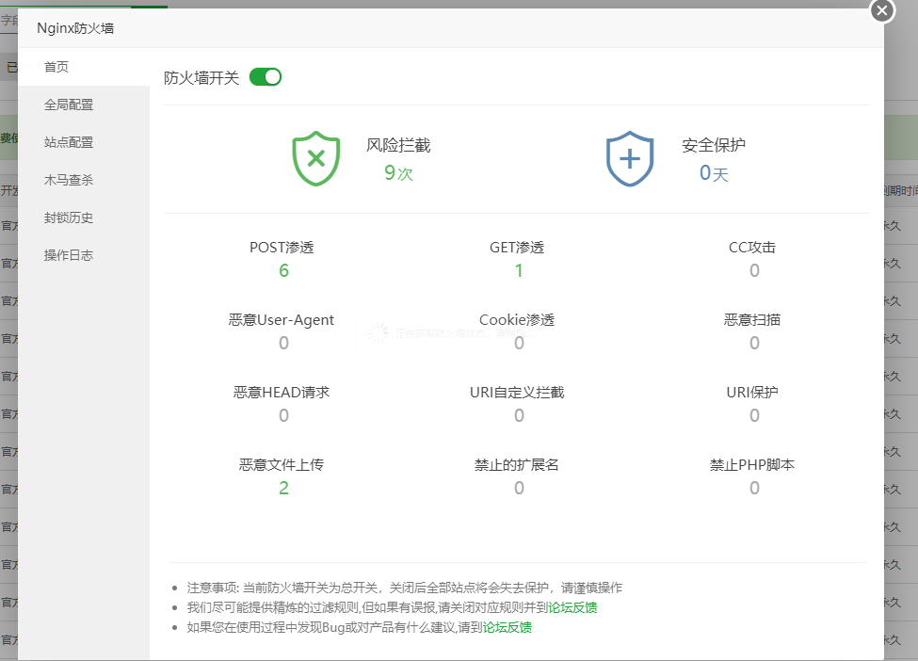Go to 木马查杀 tab
This screenshot has height=661, width=918.
point(84,180)
